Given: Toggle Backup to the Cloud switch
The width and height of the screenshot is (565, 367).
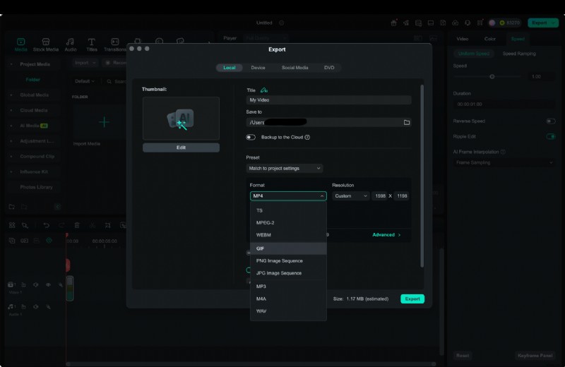Looking at the screenshot, I should coord(251,138).
